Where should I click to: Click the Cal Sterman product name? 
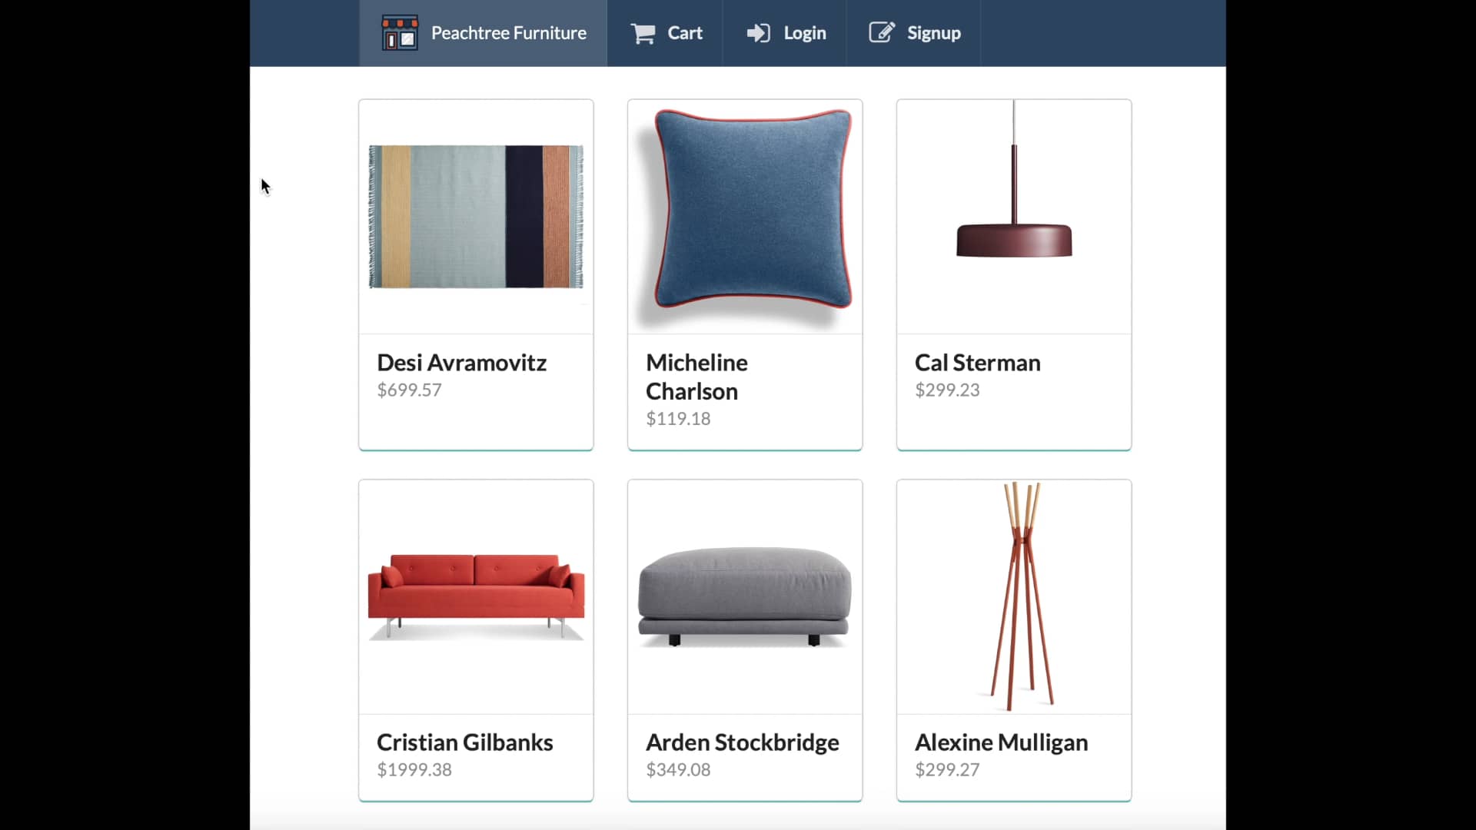click(977, 363)
